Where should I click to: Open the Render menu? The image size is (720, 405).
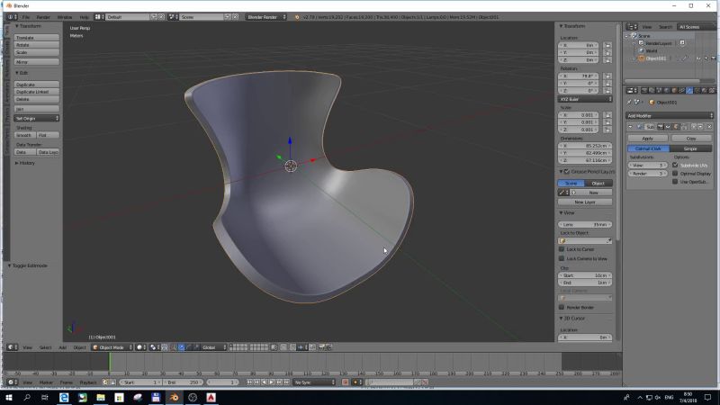(43, 17)
